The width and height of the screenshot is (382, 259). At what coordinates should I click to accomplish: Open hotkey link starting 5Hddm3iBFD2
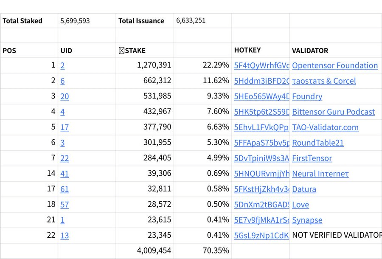click(261, 81)
